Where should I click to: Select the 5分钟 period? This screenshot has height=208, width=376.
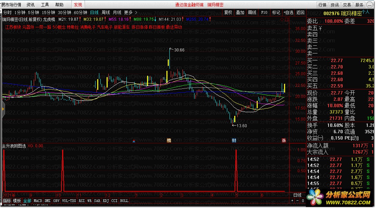tap(33, 12)
